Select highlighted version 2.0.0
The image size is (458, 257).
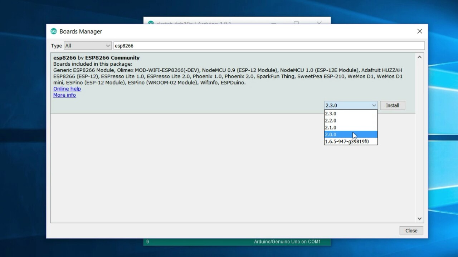click(351, 135)
